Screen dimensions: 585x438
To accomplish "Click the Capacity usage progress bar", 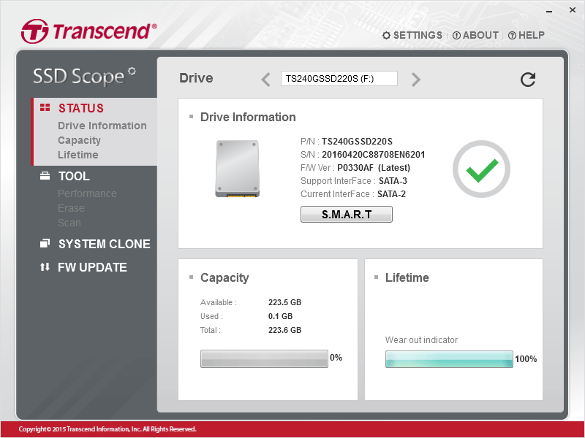I will point(264,358).
